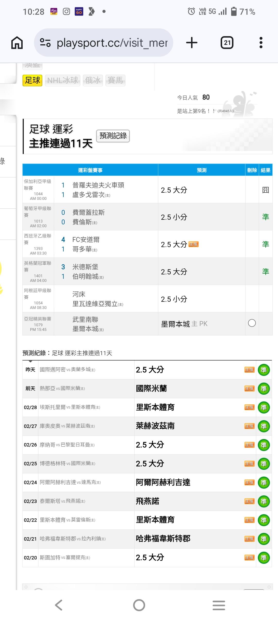Click the 預測記錄 button

(113, 136)
